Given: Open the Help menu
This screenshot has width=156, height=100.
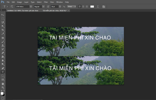Looking at the screenshot, I should tap(67, 2).
